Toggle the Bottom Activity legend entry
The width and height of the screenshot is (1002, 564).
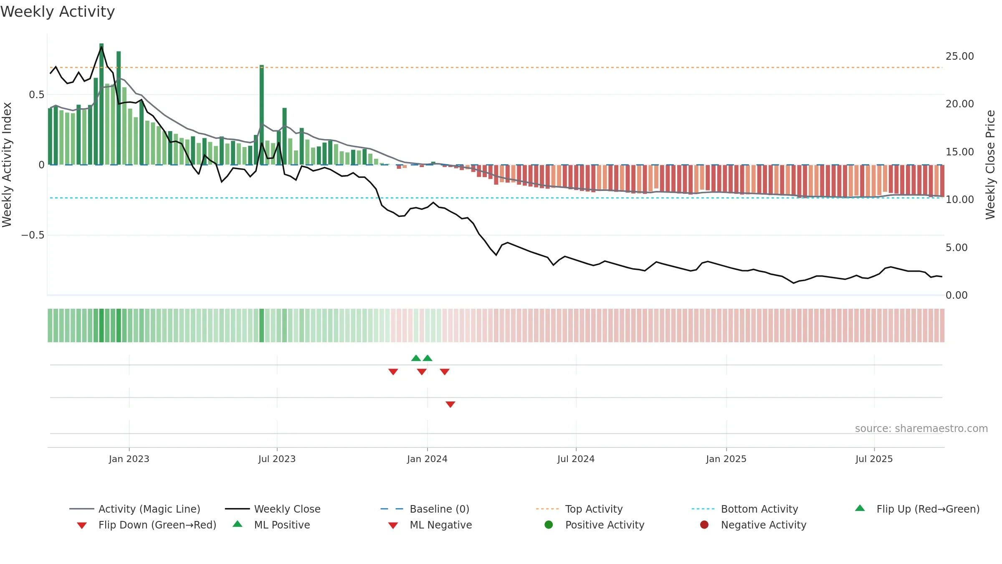click(x=745, y=509)
